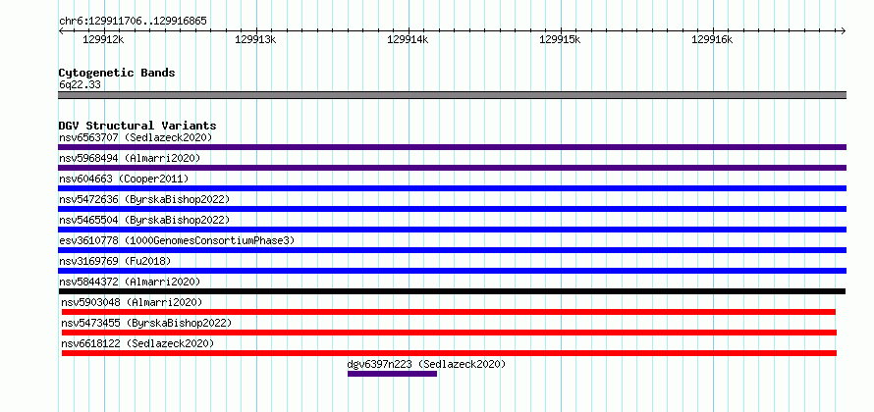Click the 129915k ruler position
This screenshot has width=874, height=412.
coord(560,39)
